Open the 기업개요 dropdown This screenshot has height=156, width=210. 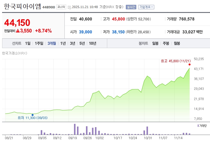click(146, 7)
